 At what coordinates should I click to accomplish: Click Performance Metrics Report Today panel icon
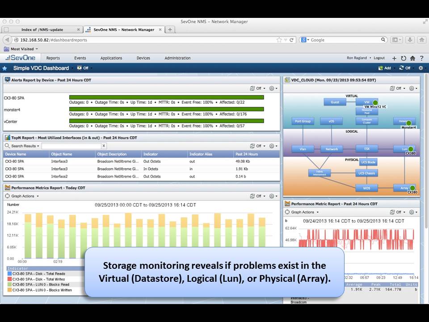click(x=8, y=187)
